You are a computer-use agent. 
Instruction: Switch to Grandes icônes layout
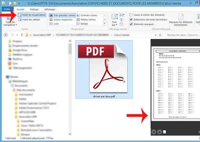[87, 15]
